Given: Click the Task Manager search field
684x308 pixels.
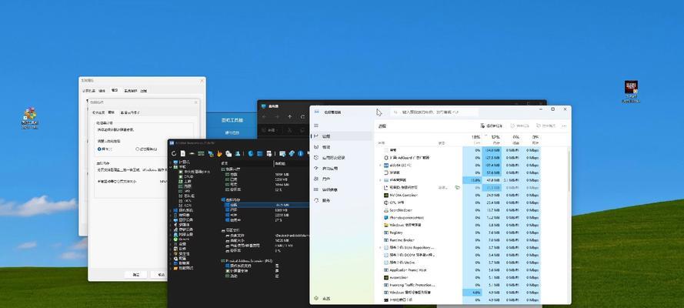Looking at the screenshot, I should pyautogui.click(x=428, y=112).
